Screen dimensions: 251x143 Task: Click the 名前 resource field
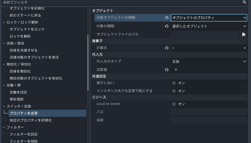point(209,120)
